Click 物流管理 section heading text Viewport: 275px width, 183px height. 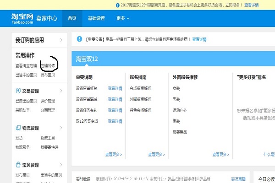click(x=31, y=128)
